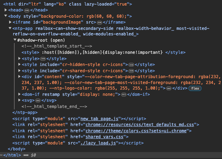Image resolution: width=222 pixels, height=159 pixels.
Task: Select the html_template_end comment node
Action: pyautogui.click(x=54, y=106)
